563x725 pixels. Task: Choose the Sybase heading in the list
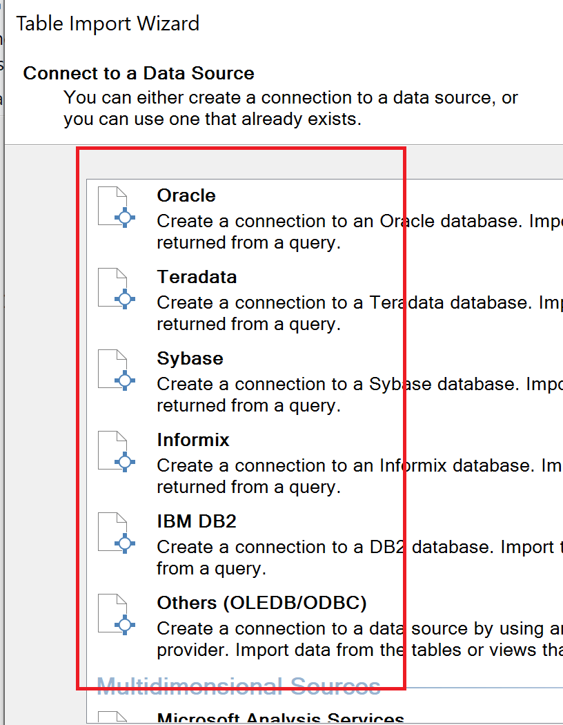click(x=190, y=358)
